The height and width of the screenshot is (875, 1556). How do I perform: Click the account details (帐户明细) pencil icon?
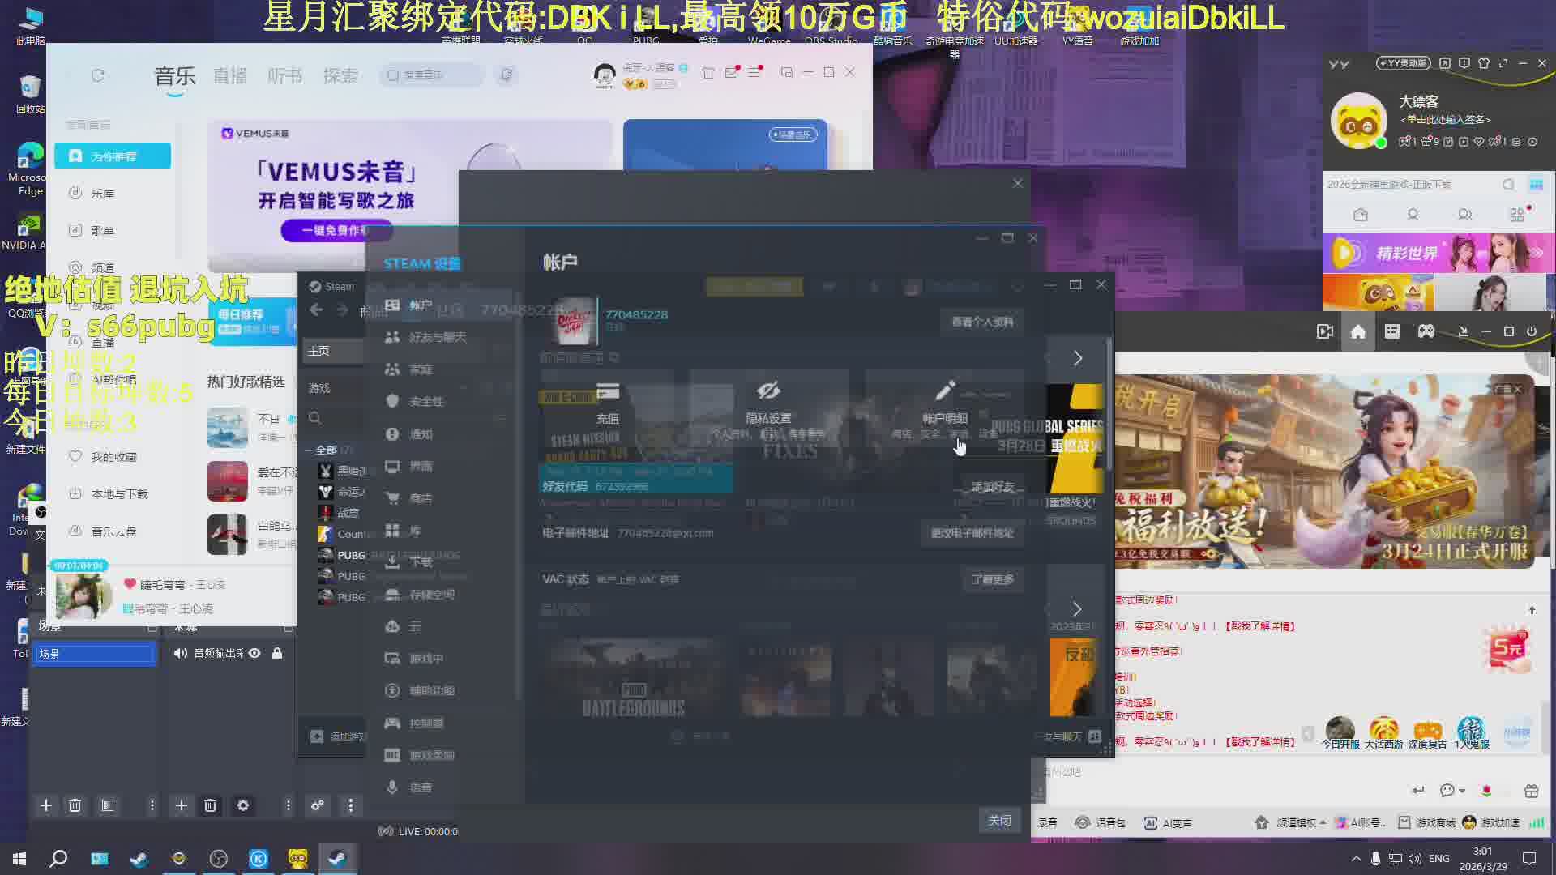pyautogui.click(x=945, y=391)
